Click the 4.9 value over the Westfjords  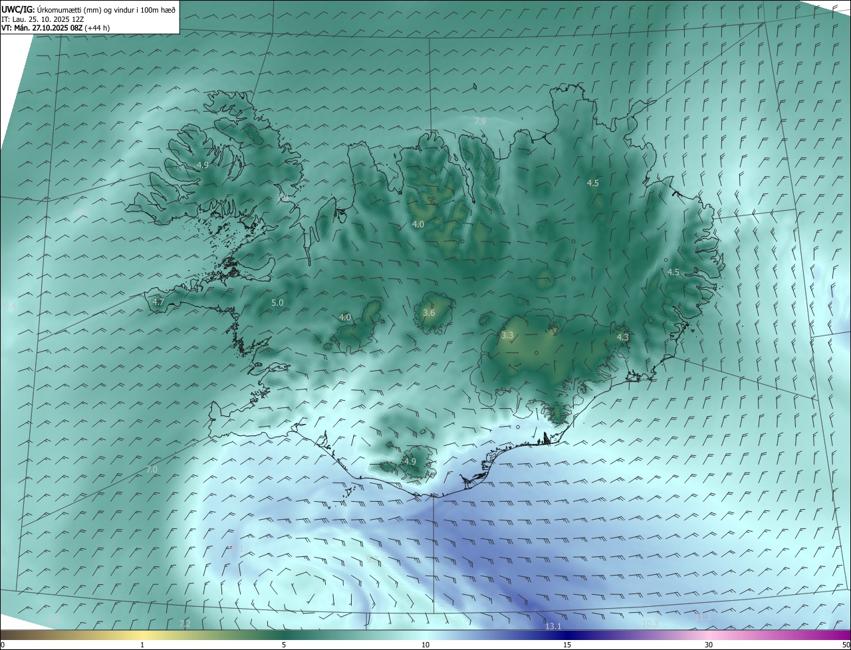click(x=203, y=165)
